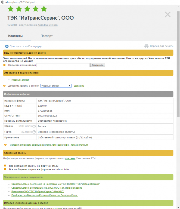Click the fifth green rating star
This screenshot has width=180, height=209.
(44, 9)
